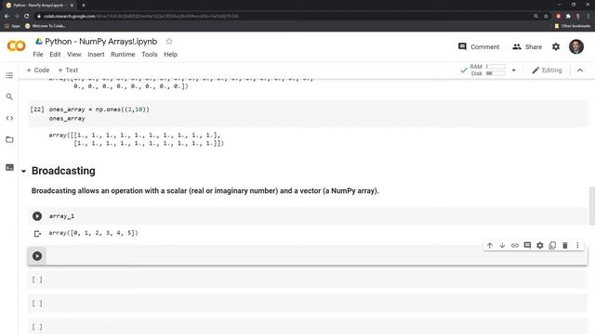Expand the RAM and Disk connection dropdown
Image resolution: width=595 pixels, height=334 pixels.
pos(514,71)
